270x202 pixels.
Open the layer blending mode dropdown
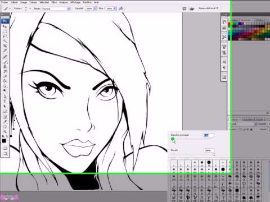pos(243,124)
